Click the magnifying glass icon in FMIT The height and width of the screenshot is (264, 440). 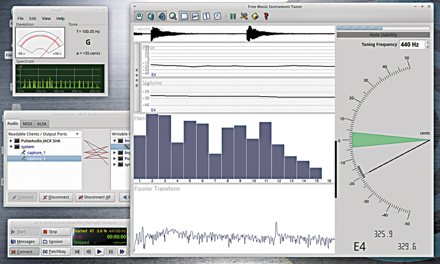tap(173, 16)
